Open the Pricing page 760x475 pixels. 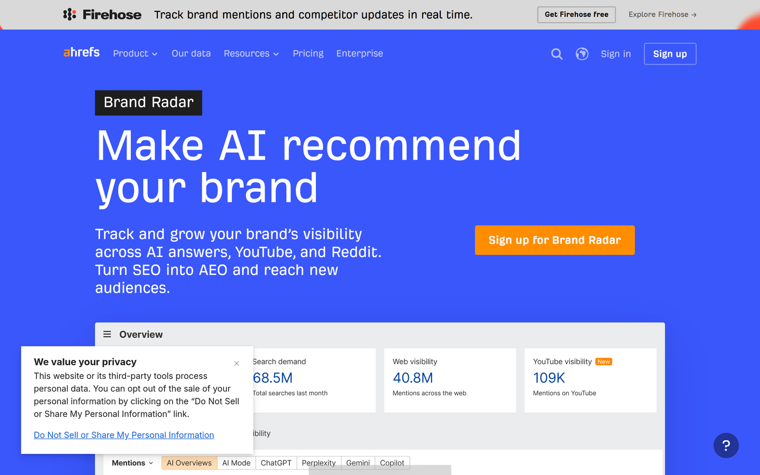(x=308, y=53)
